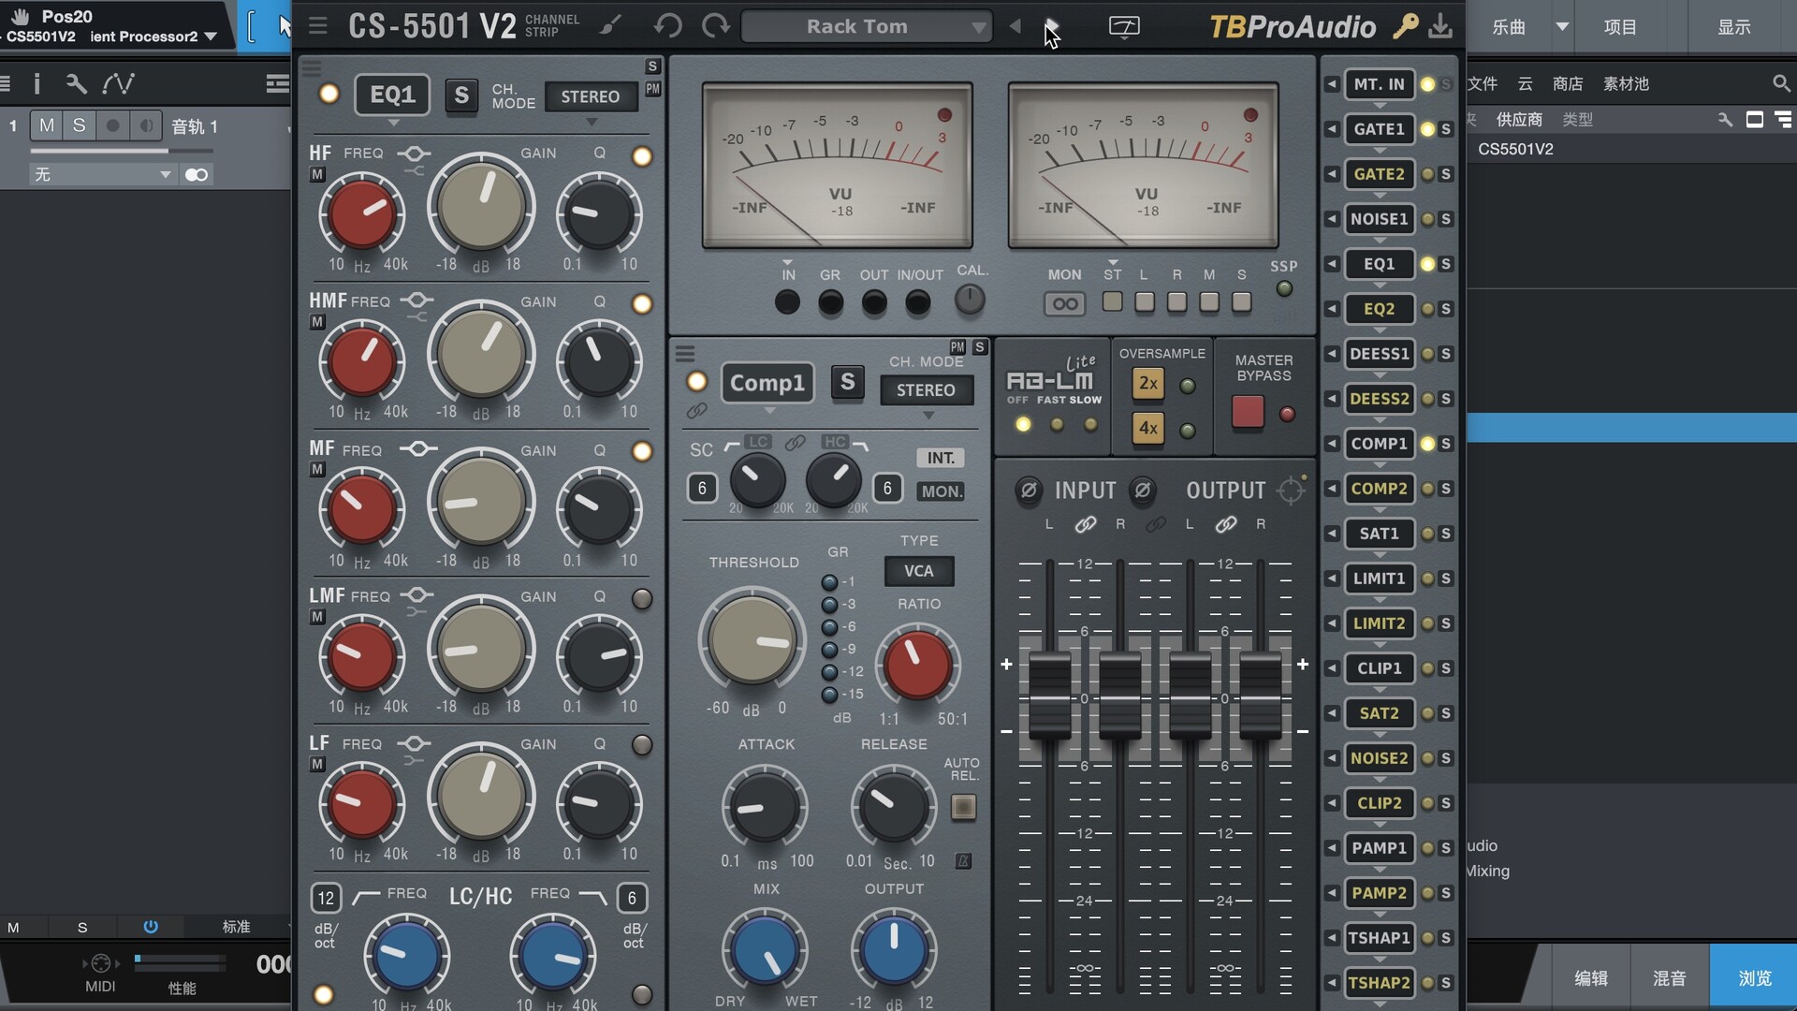Open the Rack Tom preset dropdown
Image resolution: width=1797 pixels, height=1011 pixels.
click(x=866, y=26)
